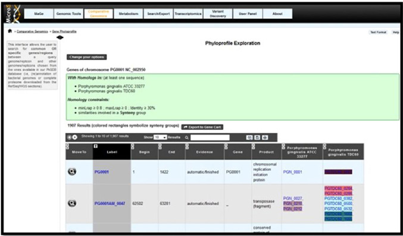Click first export icon in table toolbar
Viewport: 403px width, 236px height.
249,138
